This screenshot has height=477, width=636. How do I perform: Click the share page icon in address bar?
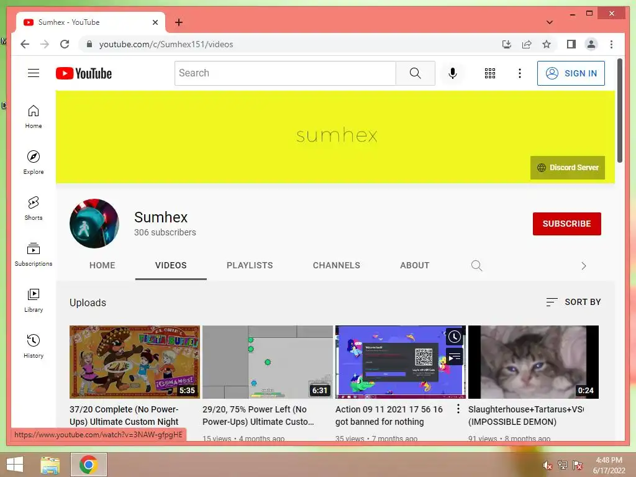pyautogui.click(x=527, y=44)
